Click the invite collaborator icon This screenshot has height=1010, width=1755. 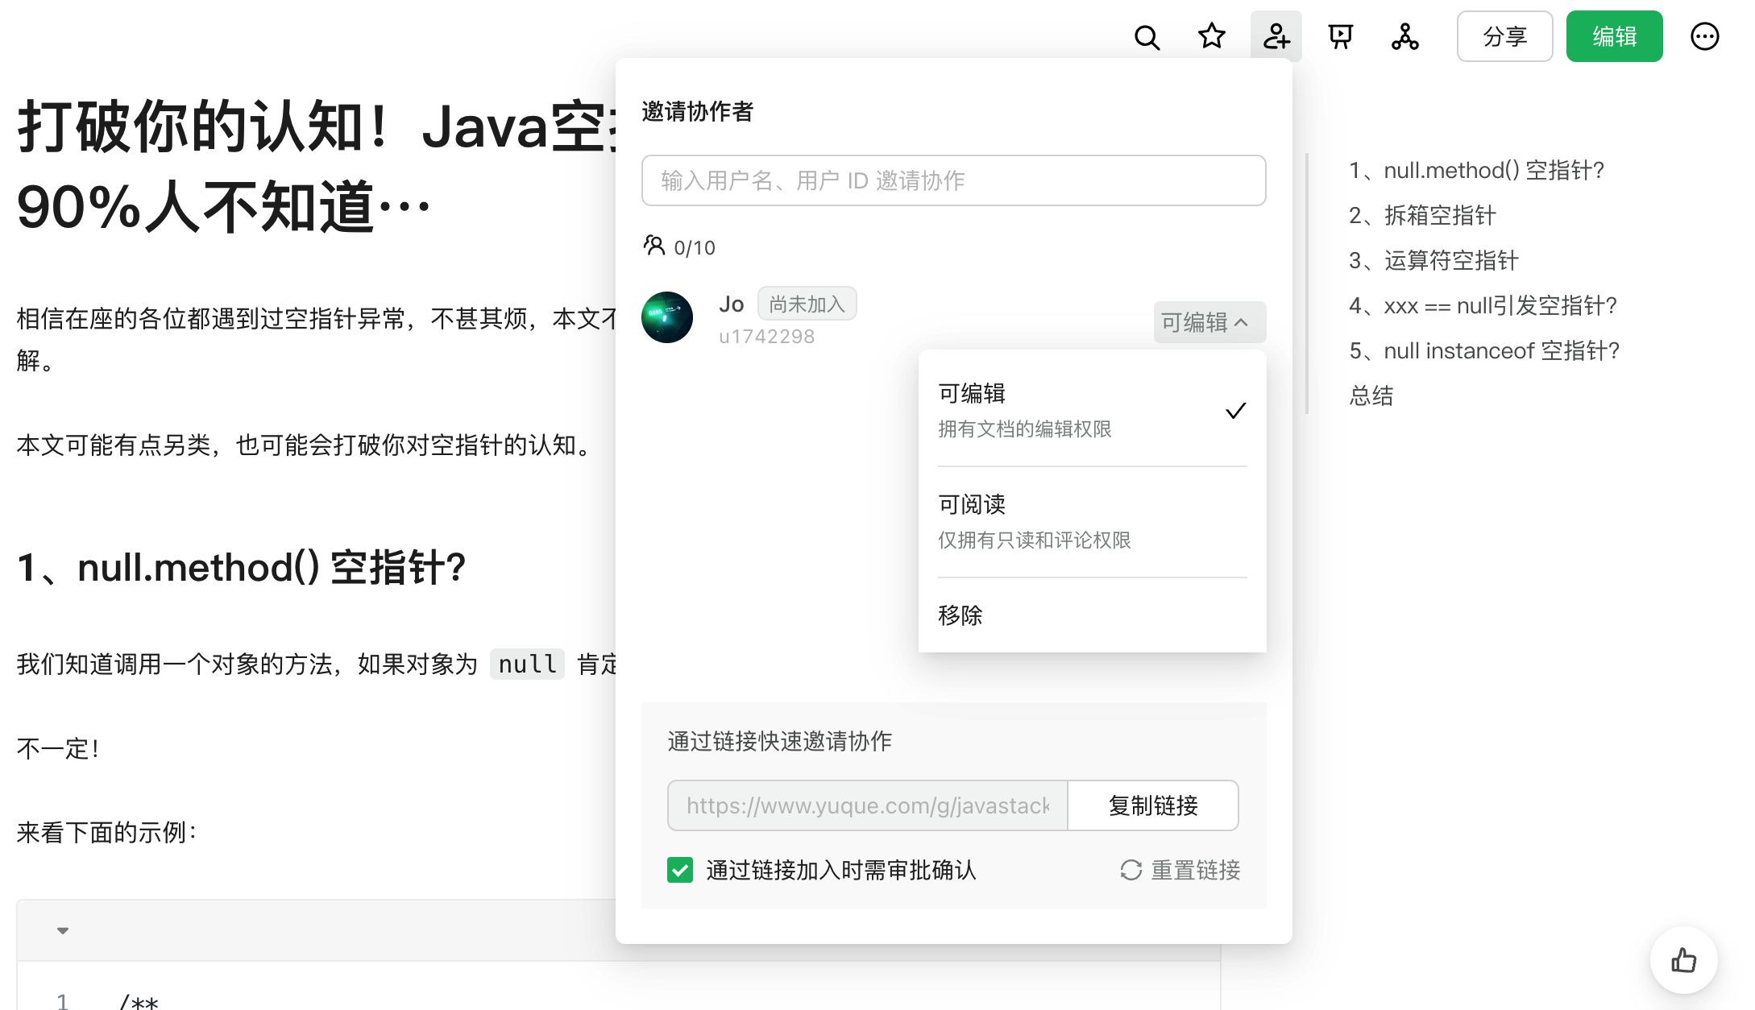(1276, 36)
